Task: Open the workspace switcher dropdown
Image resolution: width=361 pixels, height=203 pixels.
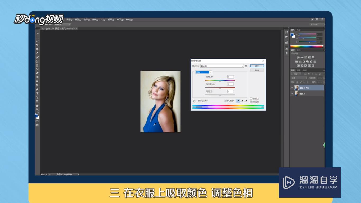Action: (317, 24)
